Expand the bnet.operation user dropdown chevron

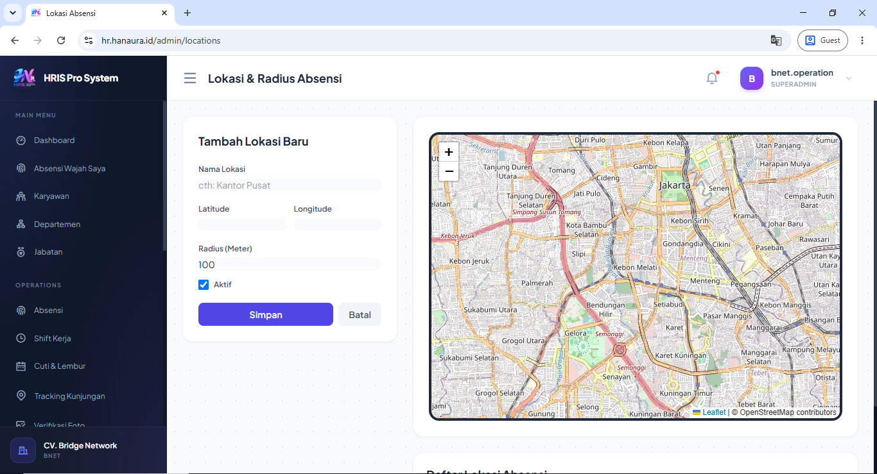849,78
